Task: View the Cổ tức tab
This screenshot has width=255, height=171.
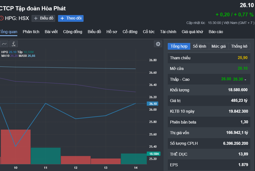Action: coord(149,32)
